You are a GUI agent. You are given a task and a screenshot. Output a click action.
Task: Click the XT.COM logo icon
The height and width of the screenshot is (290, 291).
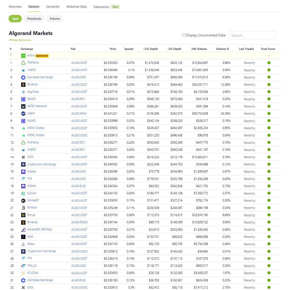click(x=23, y=273)
